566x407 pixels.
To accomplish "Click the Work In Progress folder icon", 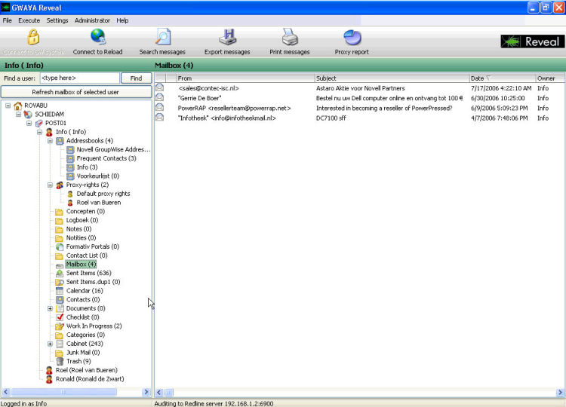I will click(60, 326).
